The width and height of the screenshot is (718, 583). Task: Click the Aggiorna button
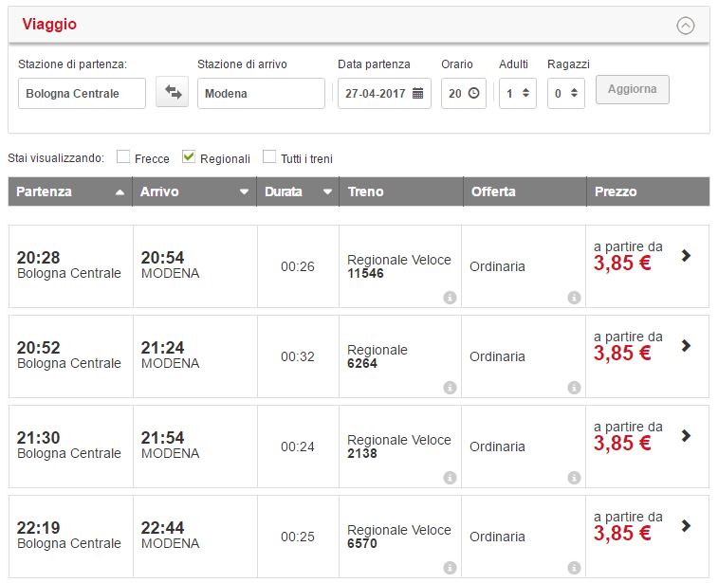(x=633, y=89)
